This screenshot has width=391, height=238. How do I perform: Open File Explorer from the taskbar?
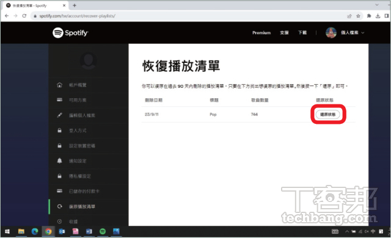(21, 231)
